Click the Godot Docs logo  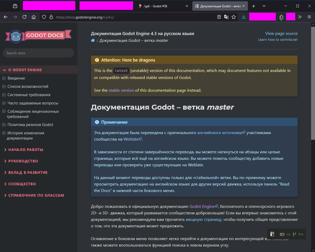point(38,35)
